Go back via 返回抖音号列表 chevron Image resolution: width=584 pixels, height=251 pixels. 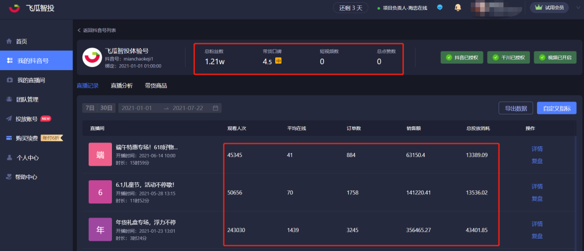click(79, 30)
